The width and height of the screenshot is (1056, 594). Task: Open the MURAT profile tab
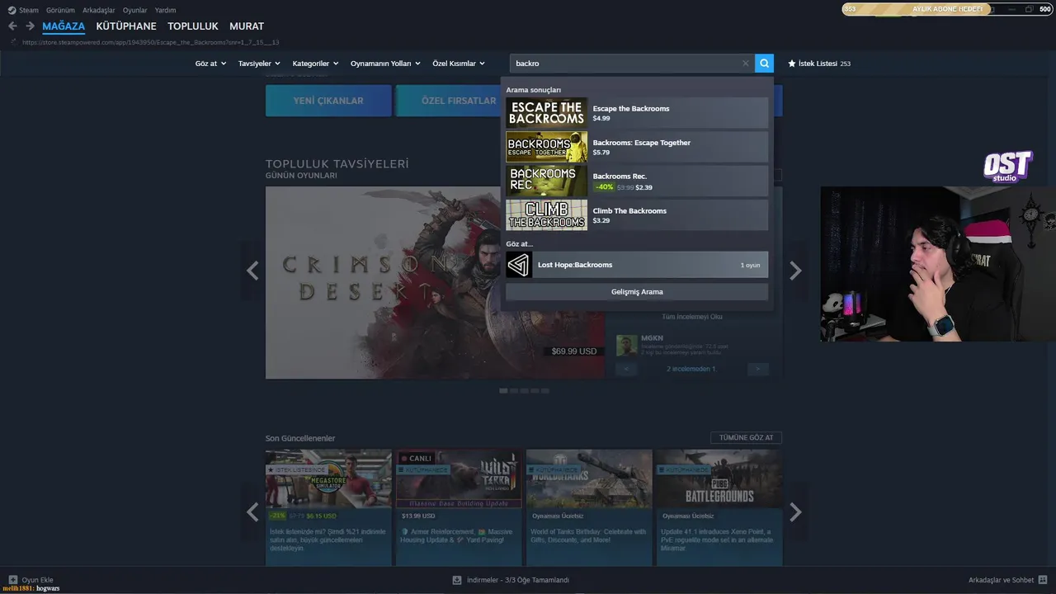[x=247, y=26]
